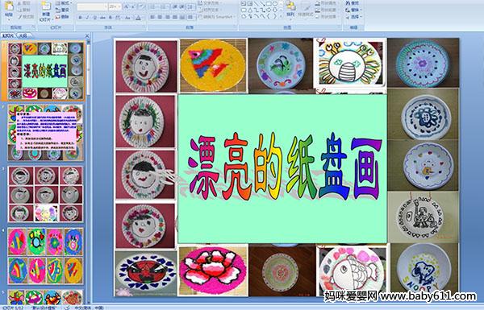Click the Clear Formatting icon

(x=141, y=6)
